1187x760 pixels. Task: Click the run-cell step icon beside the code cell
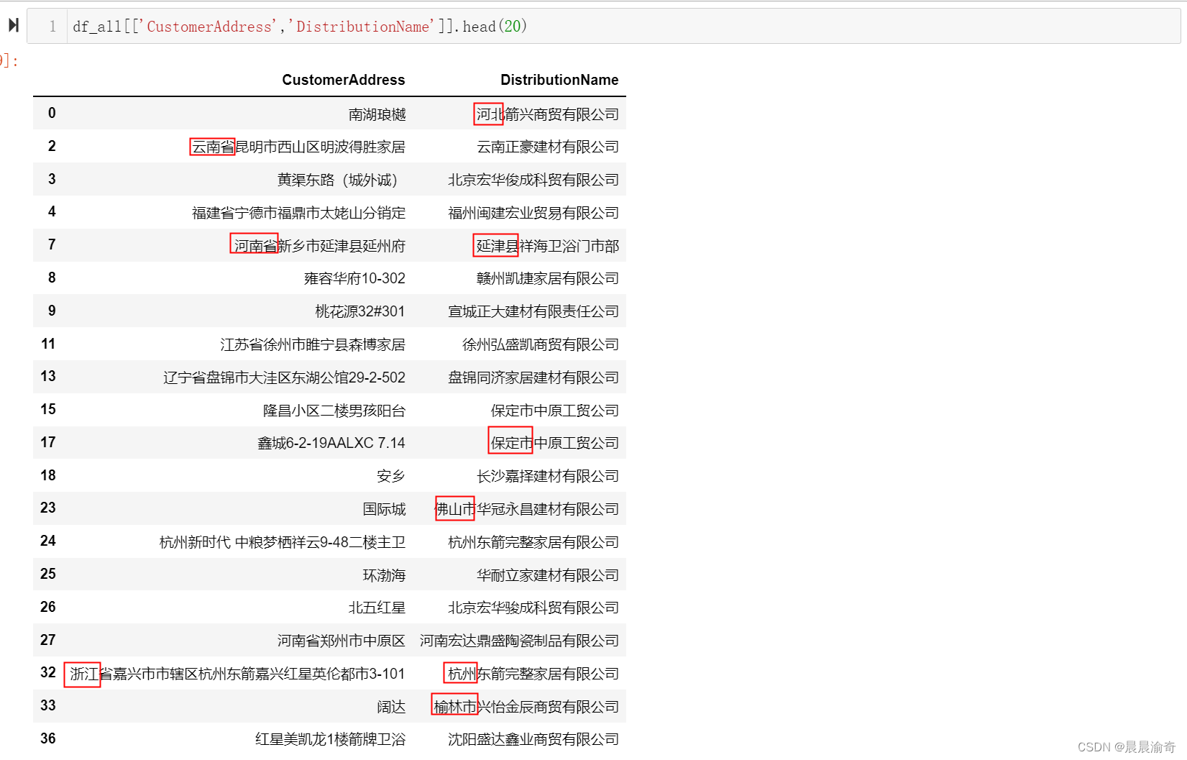point(13,25)
